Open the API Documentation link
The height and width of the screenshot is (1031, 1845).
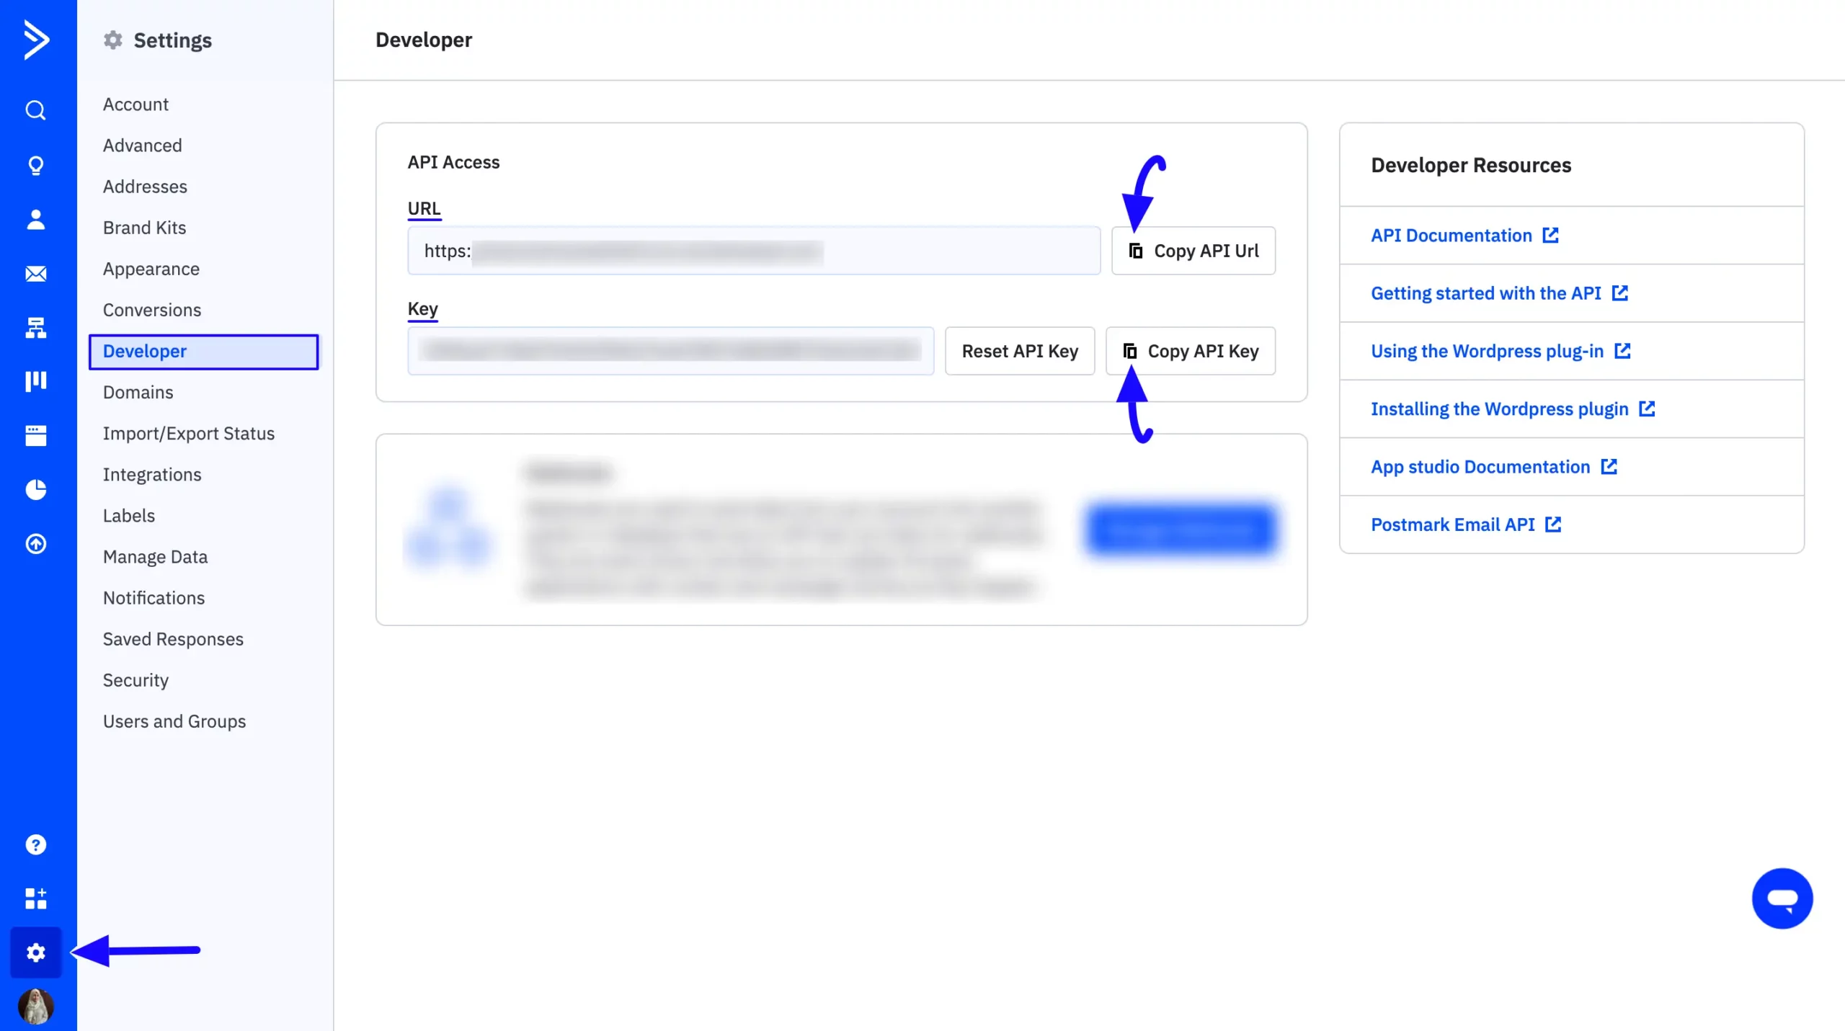(x=1451, y=236)
